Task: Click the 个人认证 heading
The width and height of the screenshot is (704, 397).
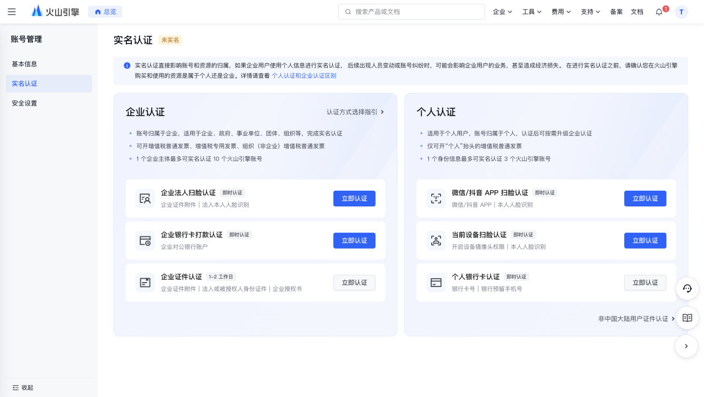Action: pos(436,112)
